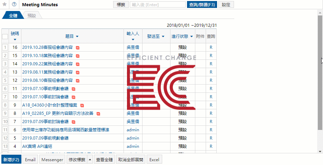Select row checkbox numbered 3
This screenshot has height=165, width=323.
point(5,64)
